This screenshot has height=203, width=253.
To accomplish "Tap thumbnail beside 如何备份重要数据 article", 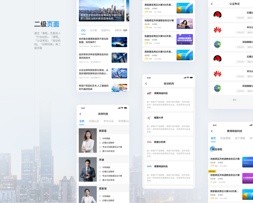I will (119, 42).
